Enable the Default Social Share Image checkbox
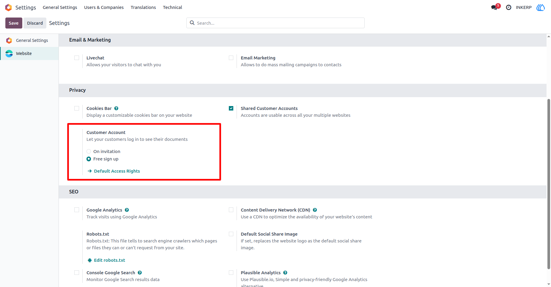The height and width of the screenshot is (287, 551). click(231, 234)
